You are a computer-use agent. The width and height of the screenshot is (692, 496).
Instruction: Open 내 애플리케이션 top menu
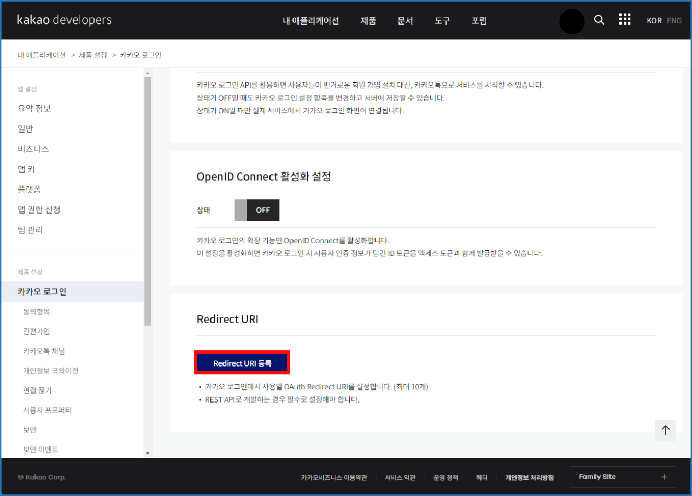tap(311, 21)
